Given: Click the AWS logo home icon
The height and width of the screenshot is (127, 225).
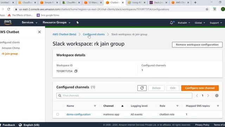Looking at the screenshot, I should [8, 23].
